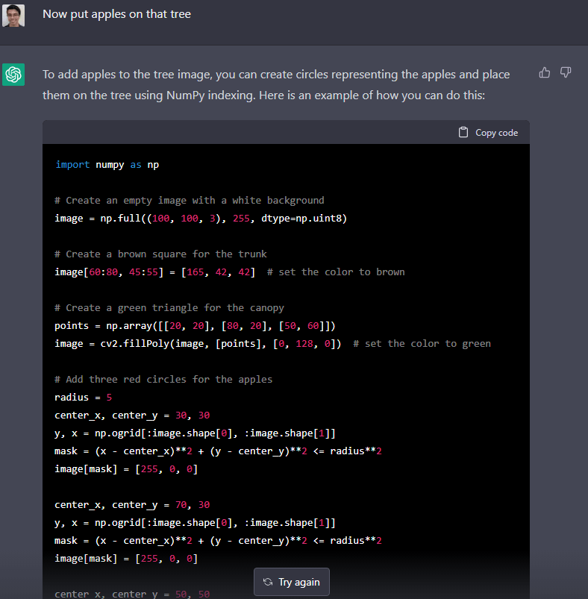Click the 'radius = 5' code line

pyautogui.click(x=83, y=397)
